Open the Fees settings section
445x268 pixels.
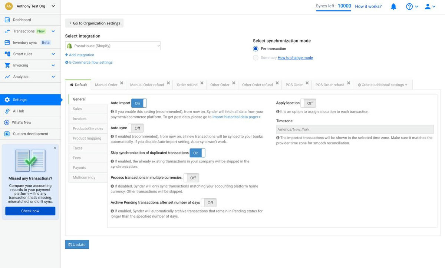click(x=88, y=158)
